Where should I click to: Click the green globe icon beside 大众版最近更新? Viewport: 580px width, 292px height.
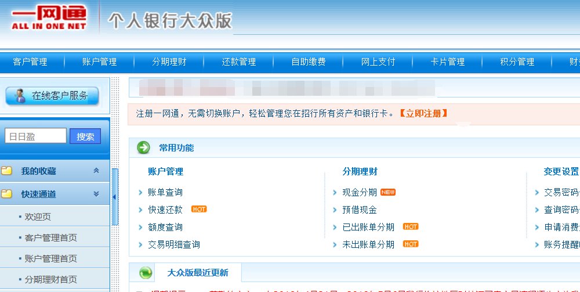pos(146,273)
